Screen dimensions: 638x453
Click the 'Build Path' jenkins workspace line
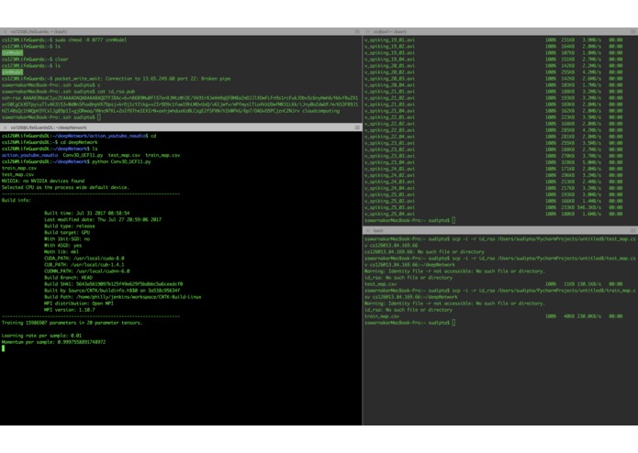click(x=122, y=297)
